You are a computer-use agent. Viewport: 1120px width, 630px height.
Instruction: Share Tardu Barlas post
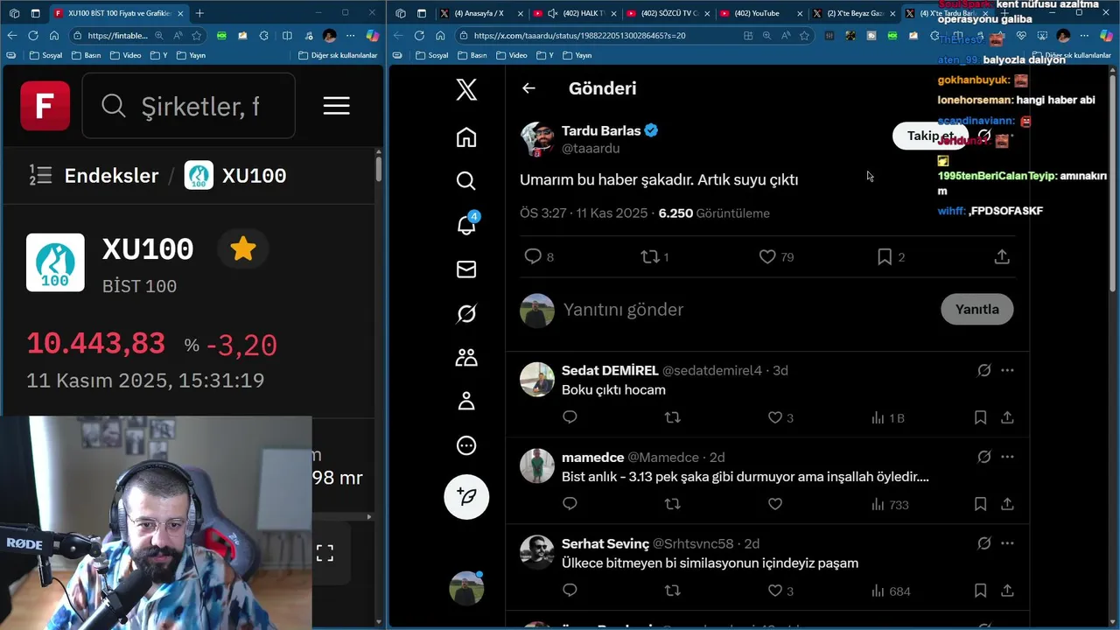[x=1002, y=256]
